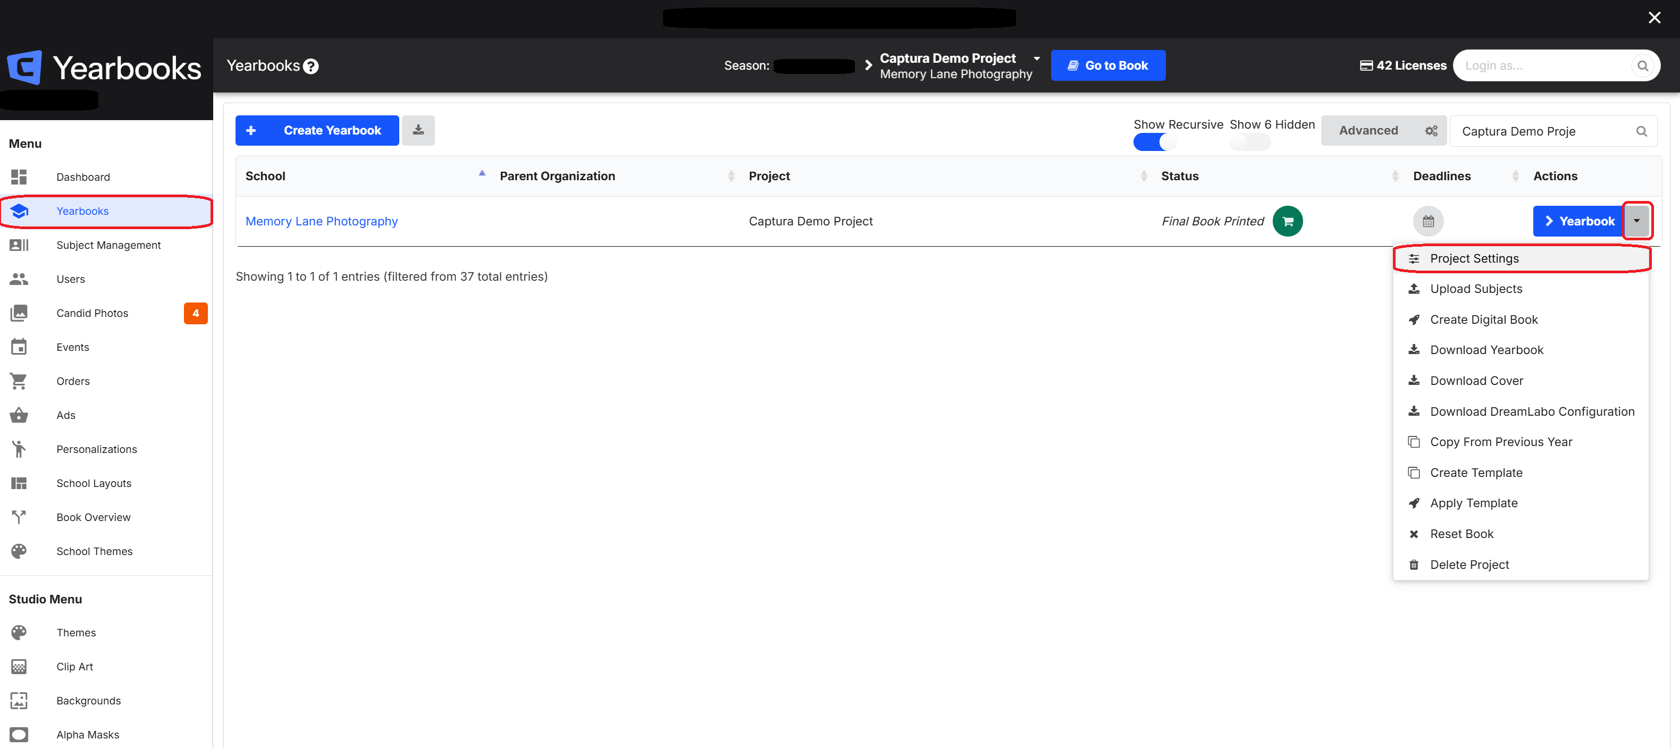Select the Yearbooks graduation cap icon
This screenshot has height=748, width=1680.
(19, 211)
